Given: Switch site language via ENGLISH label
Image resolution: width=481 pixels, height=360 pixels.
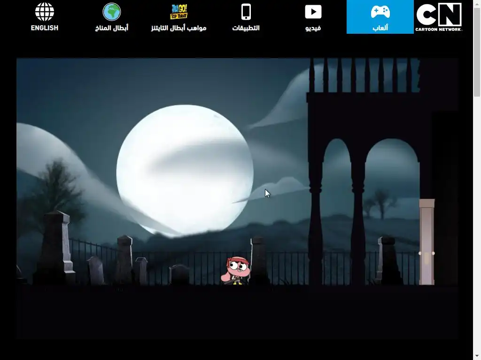Looking at the screenshot, I should coord(45,28).
